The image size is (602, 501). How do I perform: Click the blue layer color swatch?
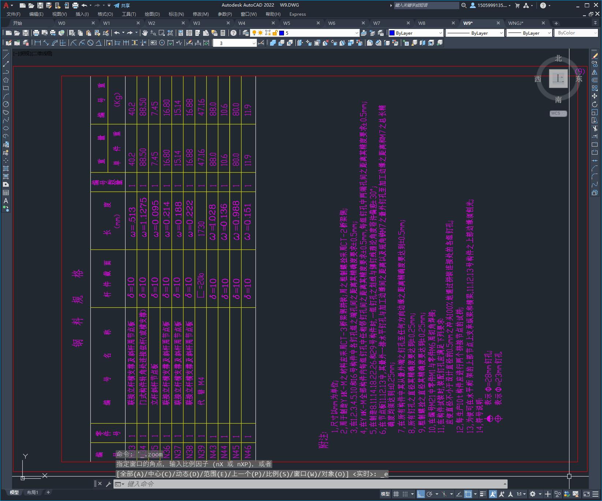coord(282,33)
